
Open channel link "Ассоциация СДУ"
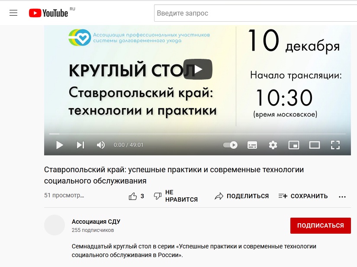(x=96, y=222)
